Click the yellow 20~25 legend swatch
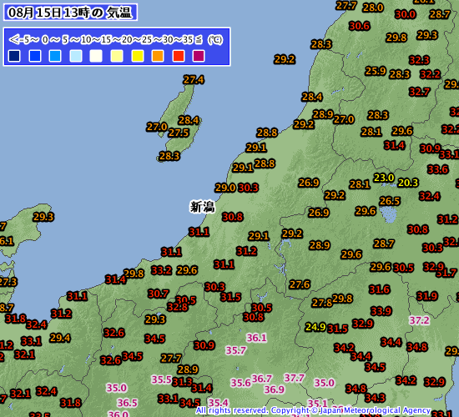 [x=138, y=56]
